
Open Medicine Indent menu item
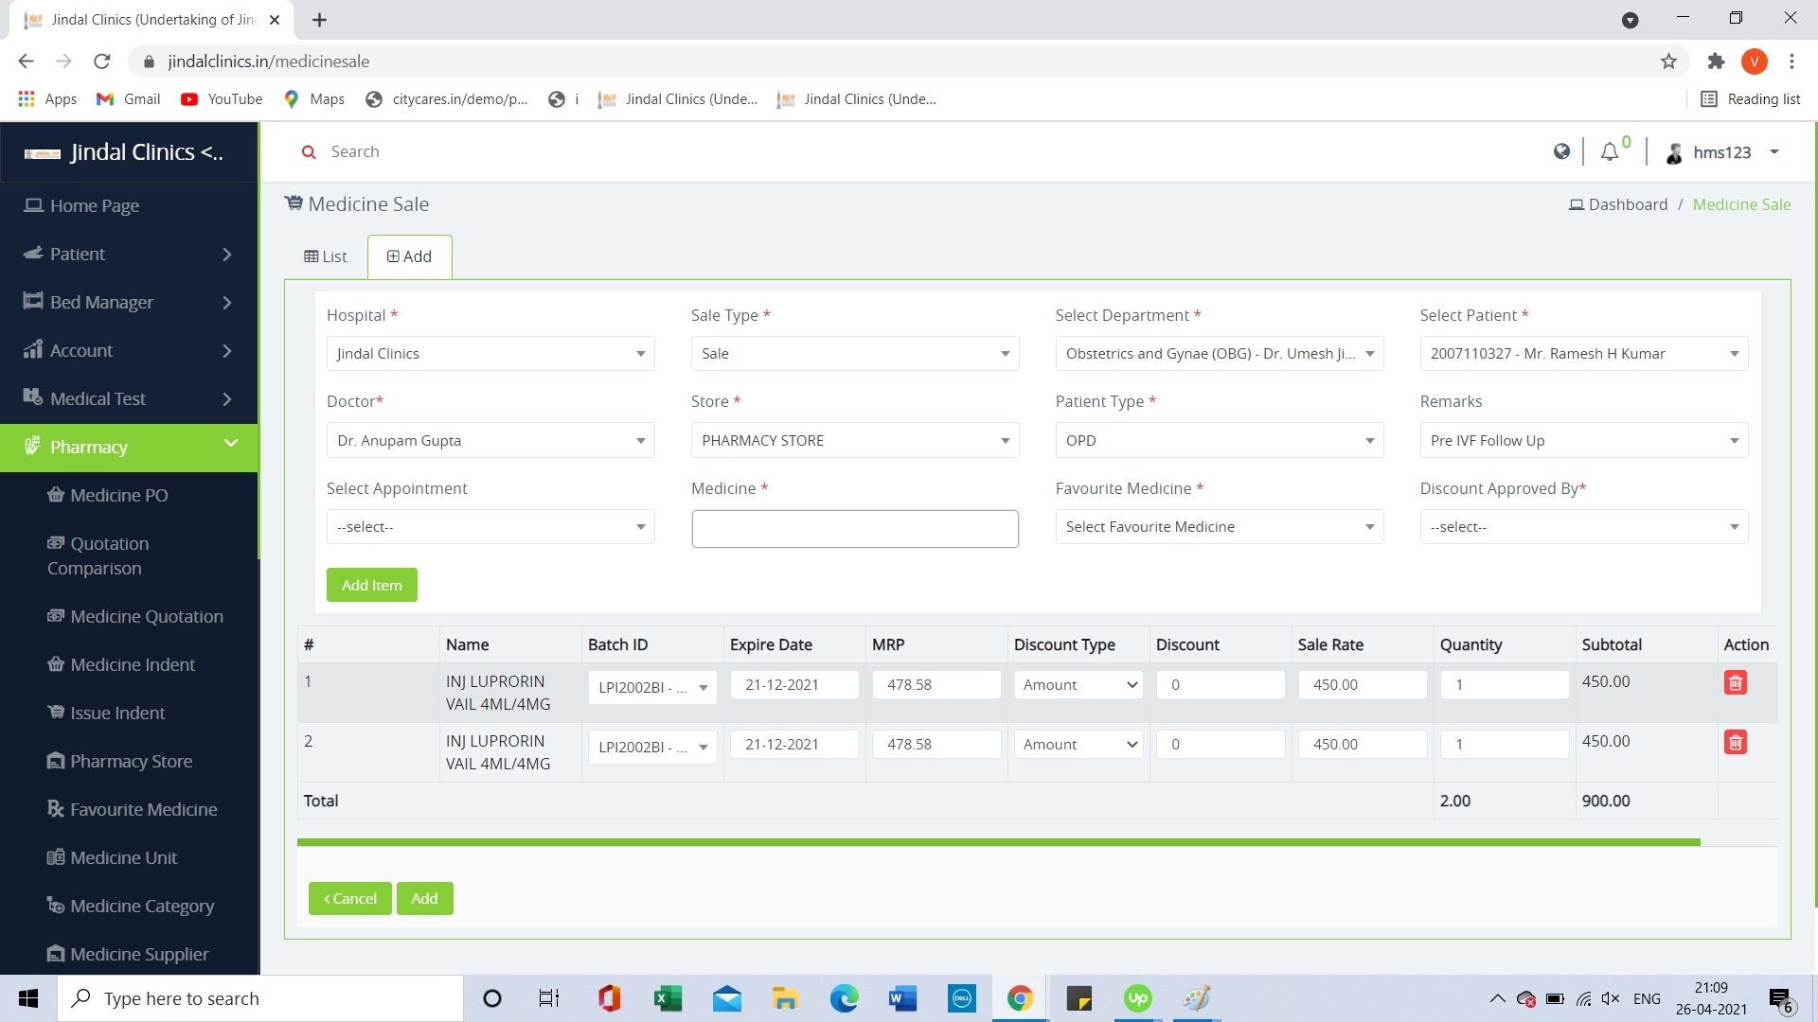tap(132, 665)
